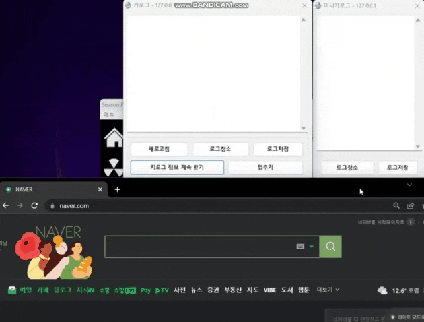Click 로그저장 in the 미니키로그 window
This screenshot has width=424, height=322.
tap(398, 168)
